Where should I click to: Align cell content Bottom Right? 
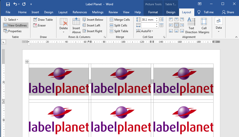click(x=182, y=31)
